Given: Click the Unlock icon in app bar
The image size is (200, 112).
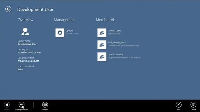Looking at the screenshot, I should tap(7, 105).
